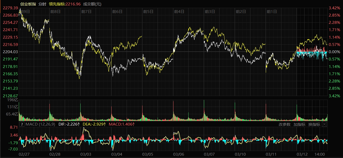The image size is (343, 158).
Task: Click the 02/27 date label
Action: pyautogui.click(x=25, y=154)
